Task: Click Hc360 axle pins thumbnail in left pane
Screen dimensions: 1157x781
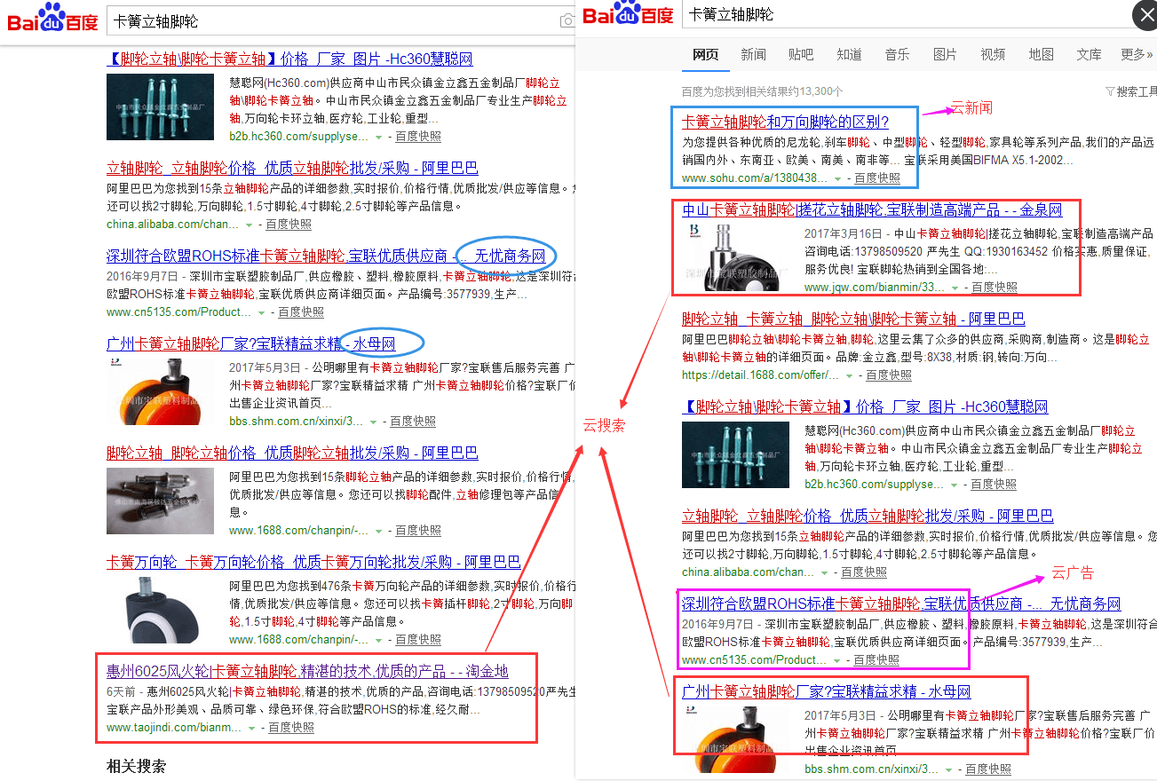Action: tap(161, 106)
